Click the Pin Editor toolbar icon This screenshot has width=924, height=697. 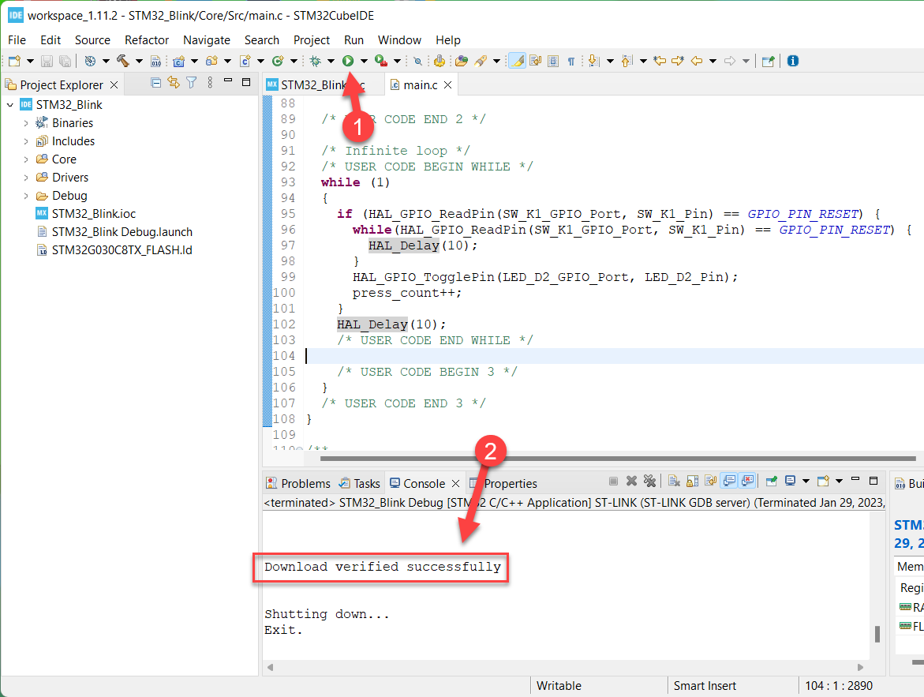(768, 61)
